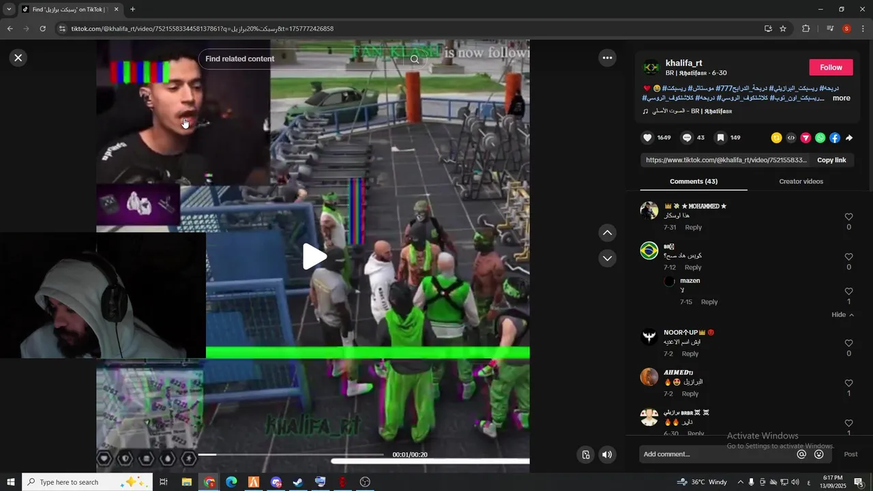This screenshot has height=491, width=873.
Task: Reply to the AHMED comment
Action: click(x=690, y=394)
